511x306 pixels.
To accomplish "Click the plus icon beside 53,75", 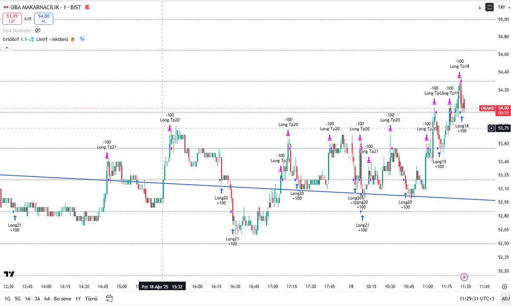I will point(491,128).
